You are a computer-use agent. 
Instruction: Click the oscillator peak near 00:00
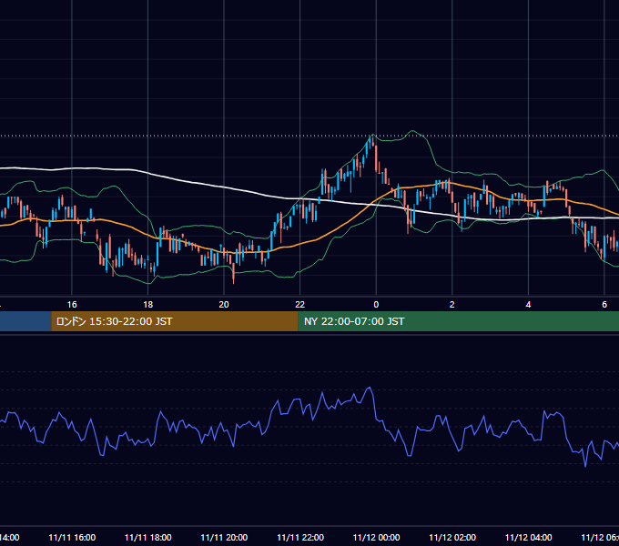coord(370,389)
